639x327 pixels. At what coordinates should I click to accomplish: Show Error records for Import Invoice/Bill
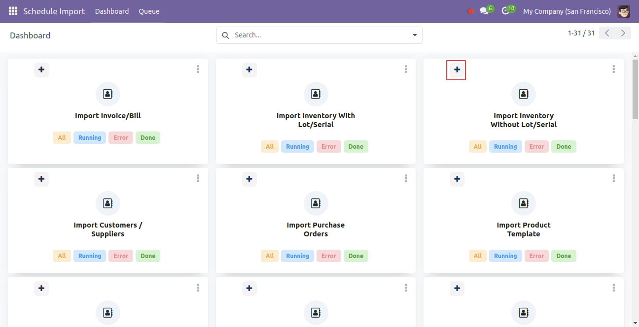[x=121, y=138]
